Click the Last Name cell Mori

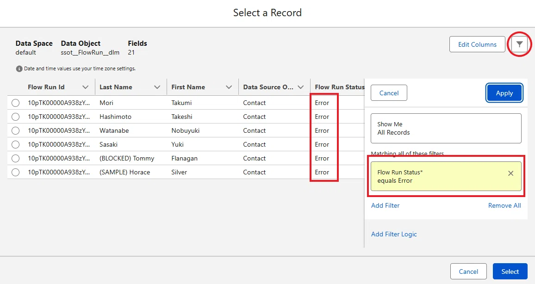[x=106, y=103]
